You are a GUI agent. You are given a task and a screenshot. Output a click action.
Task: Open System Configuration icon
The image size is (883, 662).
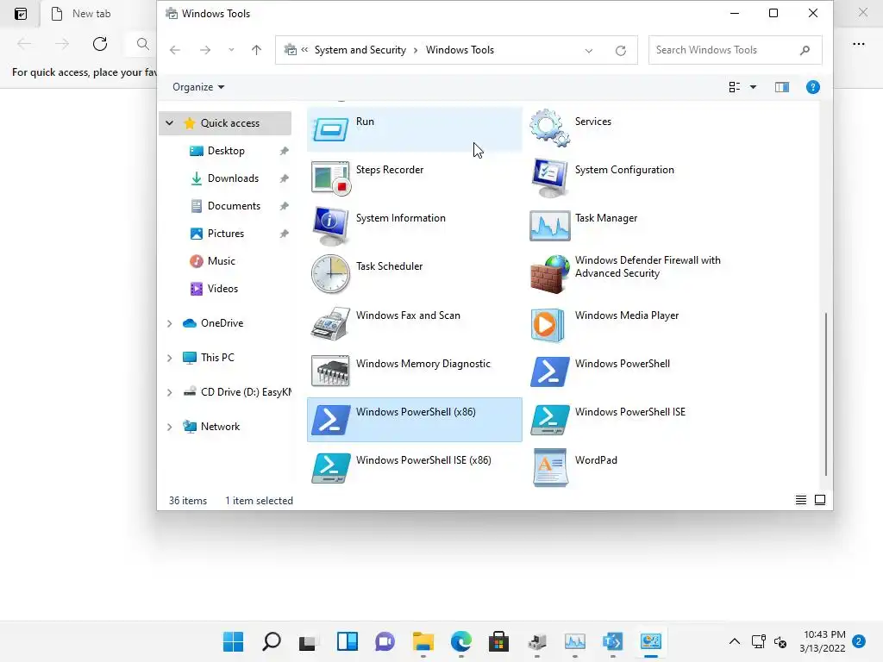tap(549, 178)
